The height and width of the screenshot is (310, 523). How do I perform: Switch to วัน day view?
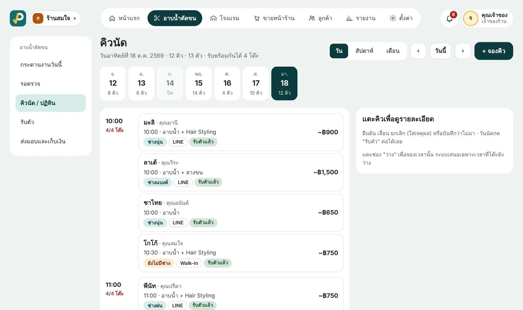pyautogui.click(x=339, y=51)
